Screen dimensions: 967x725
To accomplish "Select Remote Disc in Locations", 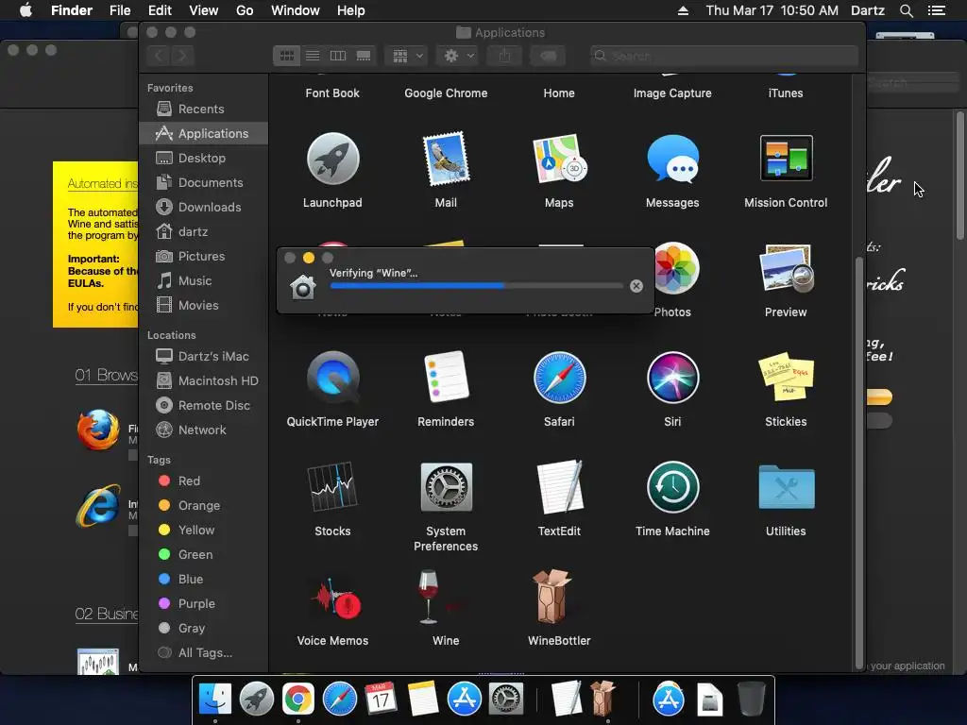I will [x=204, y=406].
